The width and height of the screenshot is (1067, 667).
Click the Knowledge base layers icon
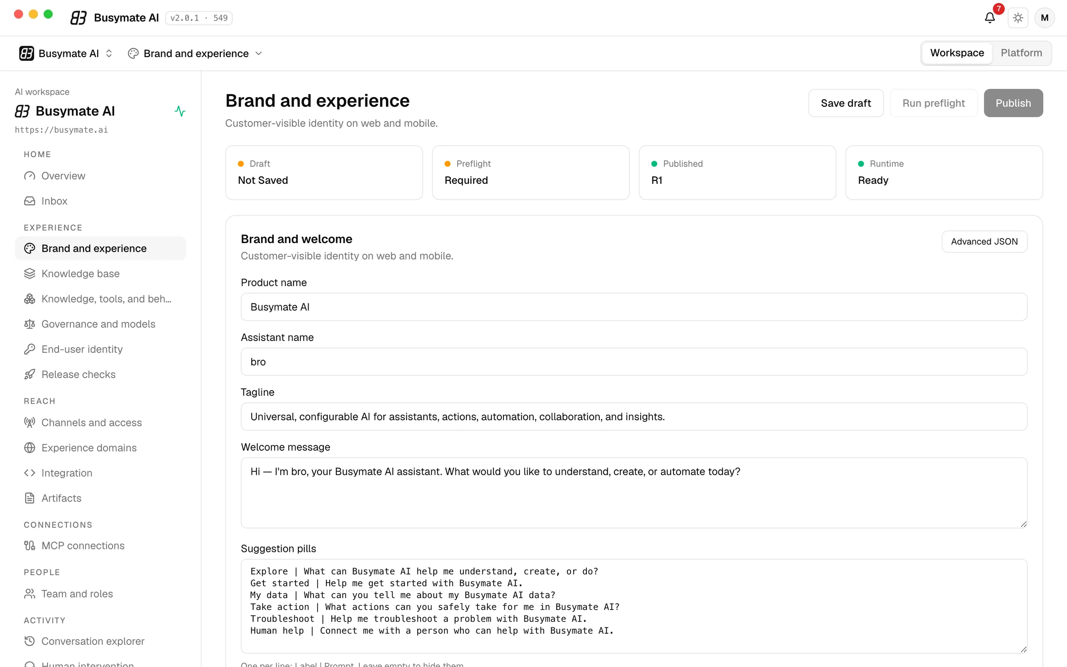[30, 273]
